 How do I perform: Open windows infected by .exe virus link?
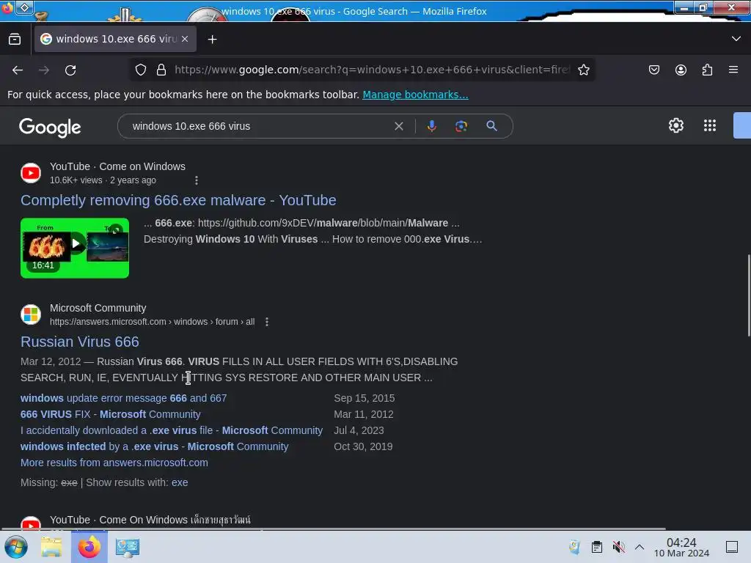pos(154,446)
